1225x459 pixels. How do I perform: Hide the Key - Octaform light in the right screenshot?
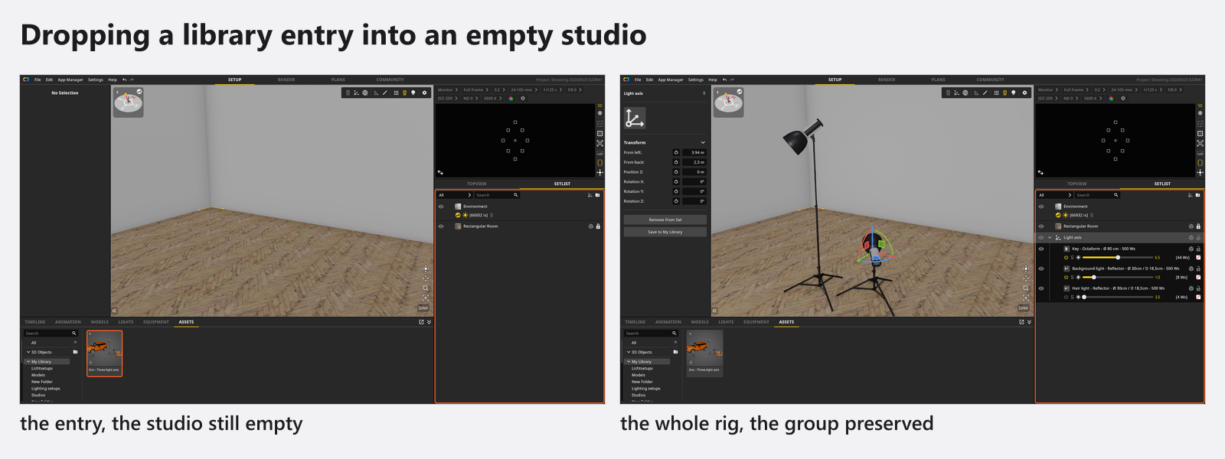pos(1040,249)
